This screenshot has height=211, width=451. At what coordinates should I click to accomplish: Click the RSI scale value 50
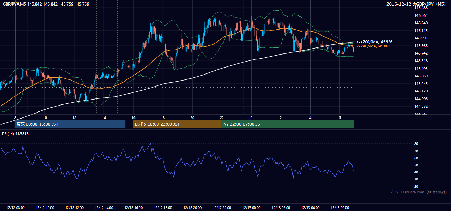click(x=416, y=165)
